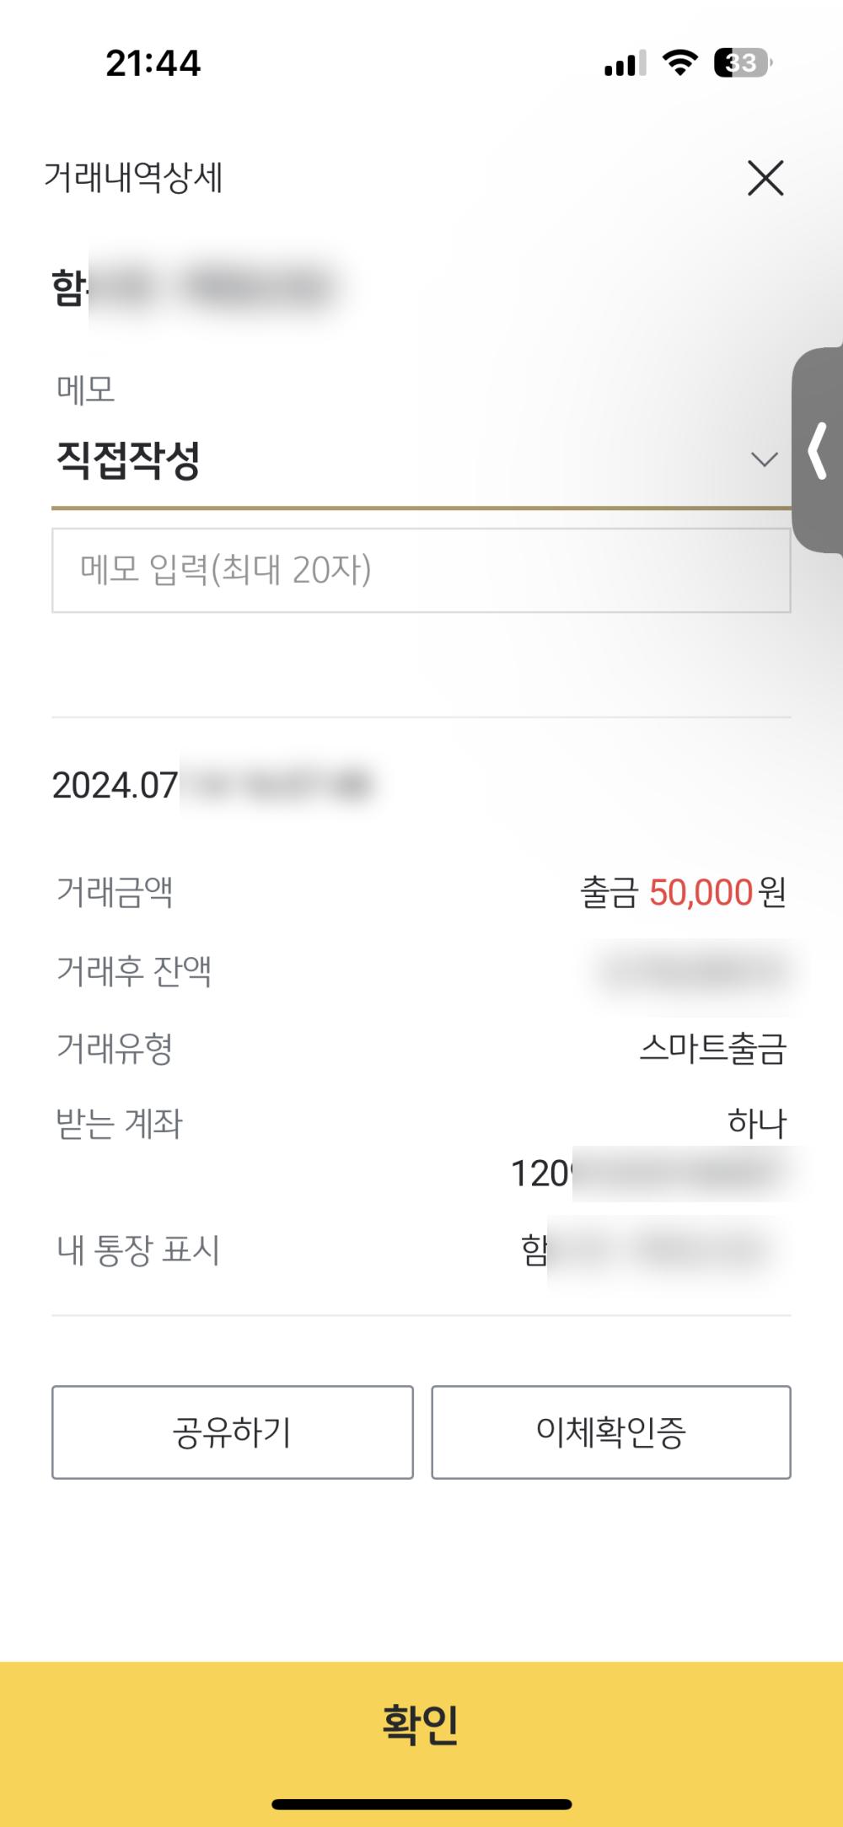The height and width of the screenshot is (1827, 843).
Task: Tap the 공유하기 button
Action: [x=233, y=1432]
